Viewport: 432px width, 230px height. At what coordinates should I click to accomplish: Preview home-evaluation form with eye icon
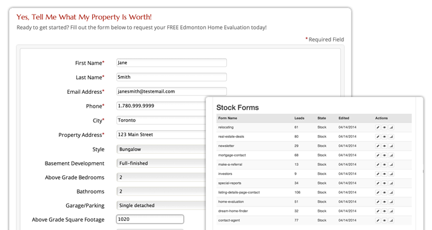pyautogui.click(x=384, y=202)
